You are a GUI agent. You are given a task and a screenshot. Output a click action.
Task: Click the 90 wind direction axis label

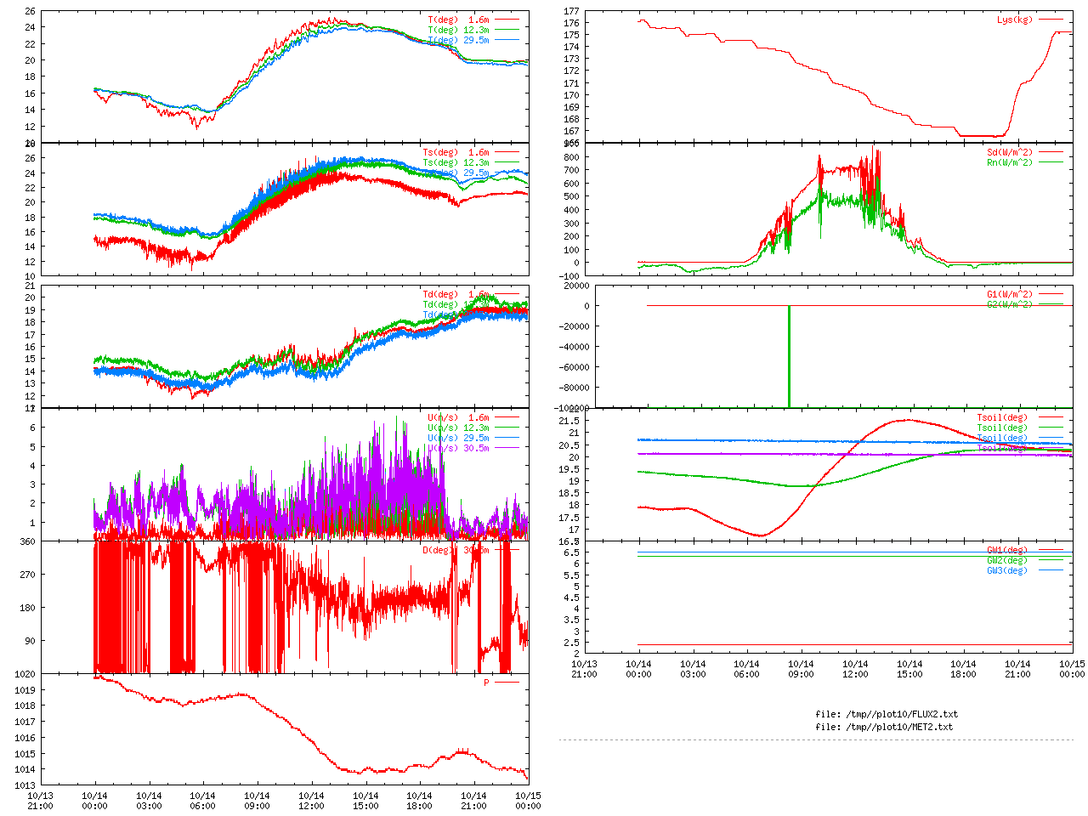click(30, 641)
